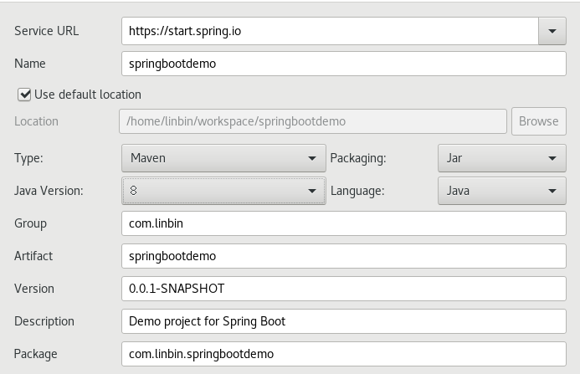Click the Location path field
Viewport: 580px width, 374px height.
[314, 121]
